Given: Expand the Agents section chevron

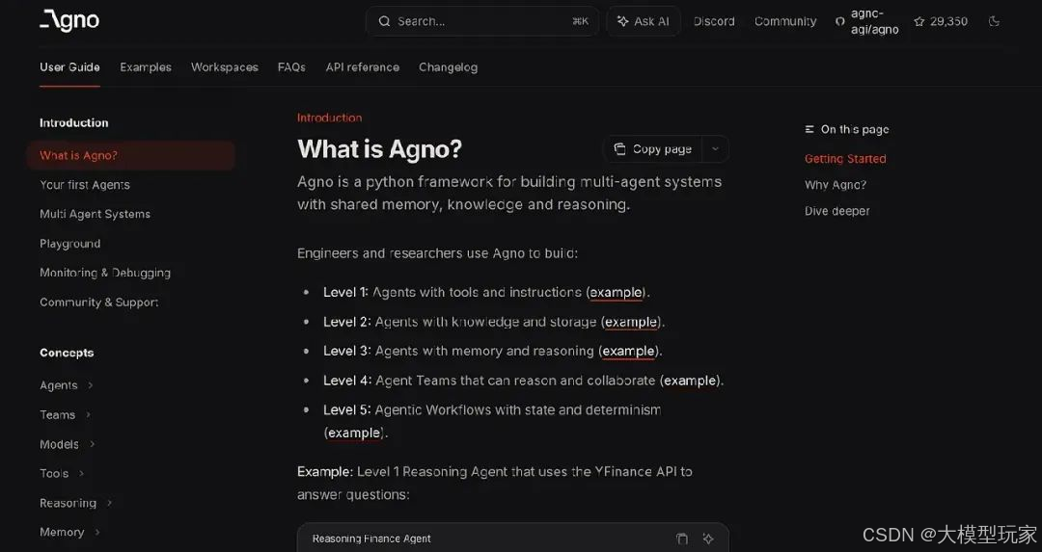Looking at the screenshot, I should pyautogui.click(x=91, y=385).
